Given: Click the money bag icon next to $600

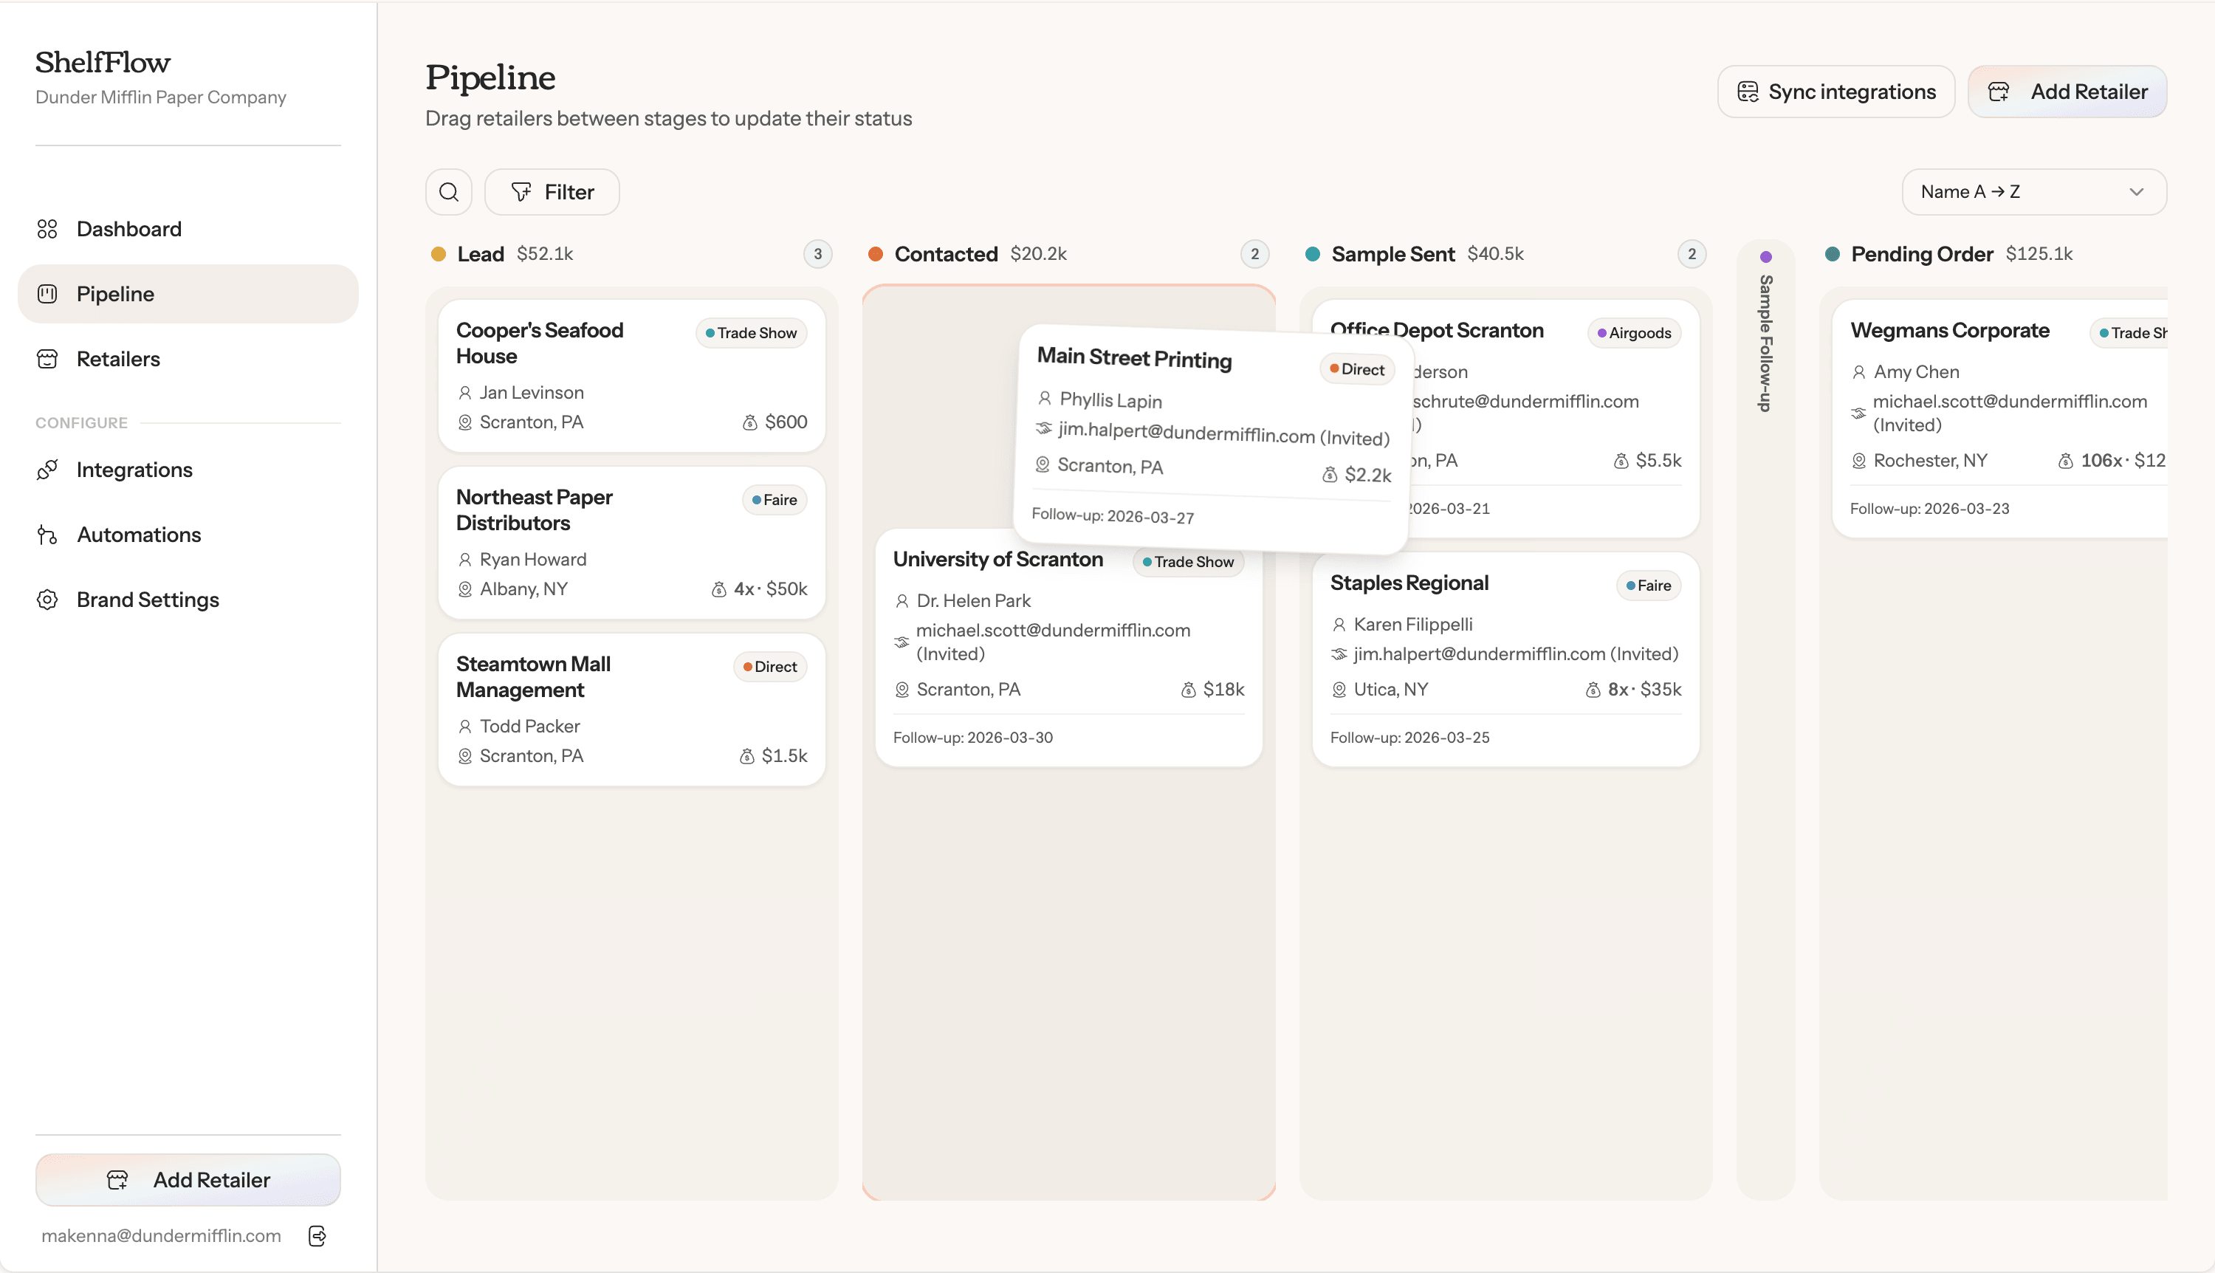Looking at the screenshot, I should click(749, 422).
